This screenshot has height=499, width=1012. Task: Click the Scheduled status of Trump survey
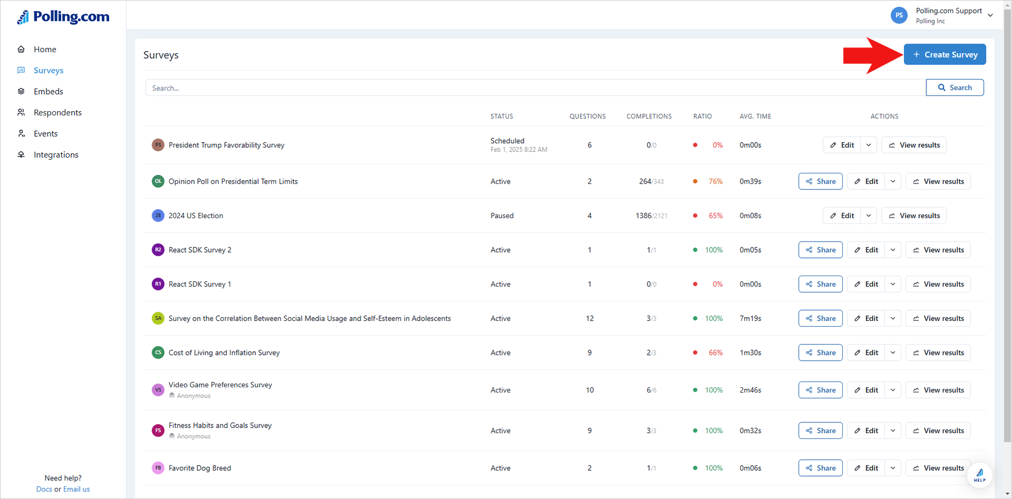click(507, 141)
